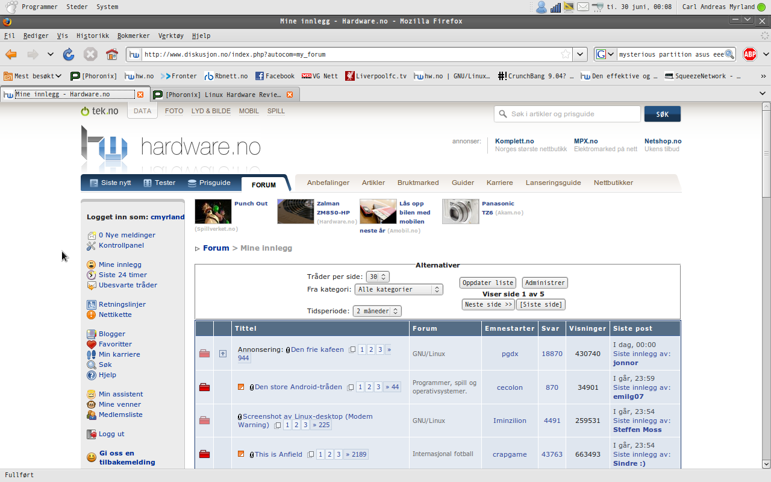Click the blue user presence icon in panel

[542, 7]
